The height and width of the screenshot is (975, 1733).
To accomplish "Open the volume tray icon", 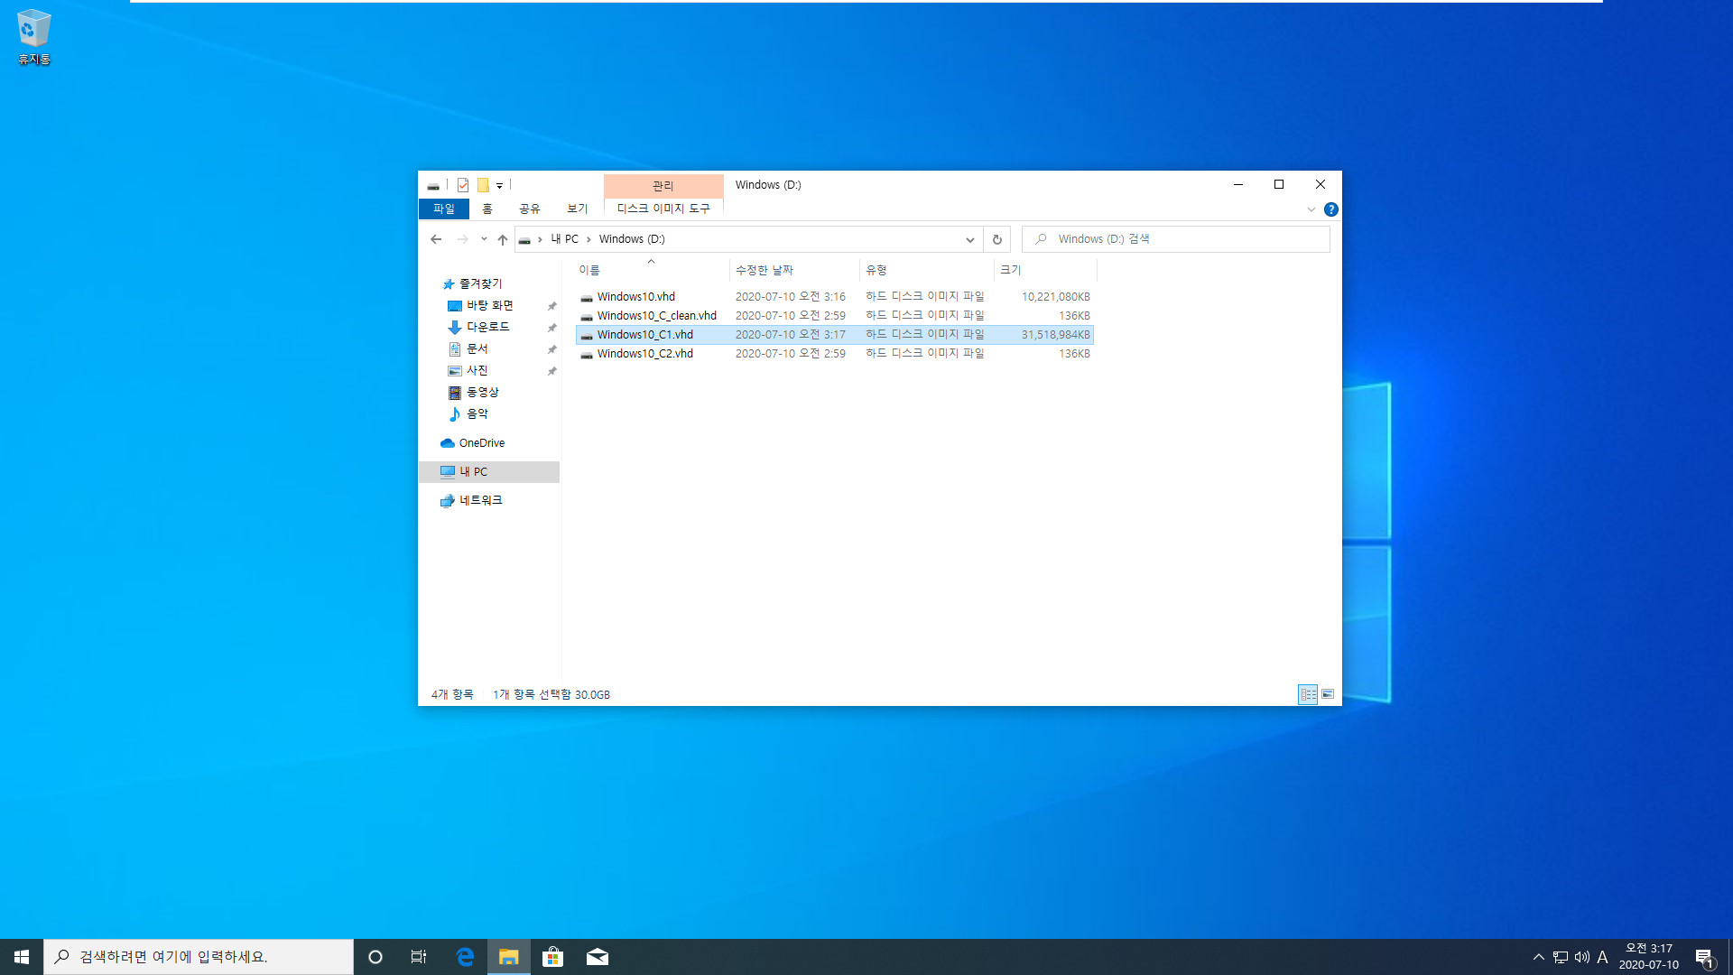I will [1582, 957].
